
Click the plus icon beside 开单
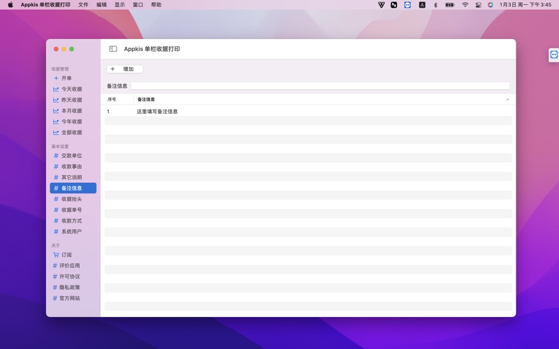click(x=56, y=78)
